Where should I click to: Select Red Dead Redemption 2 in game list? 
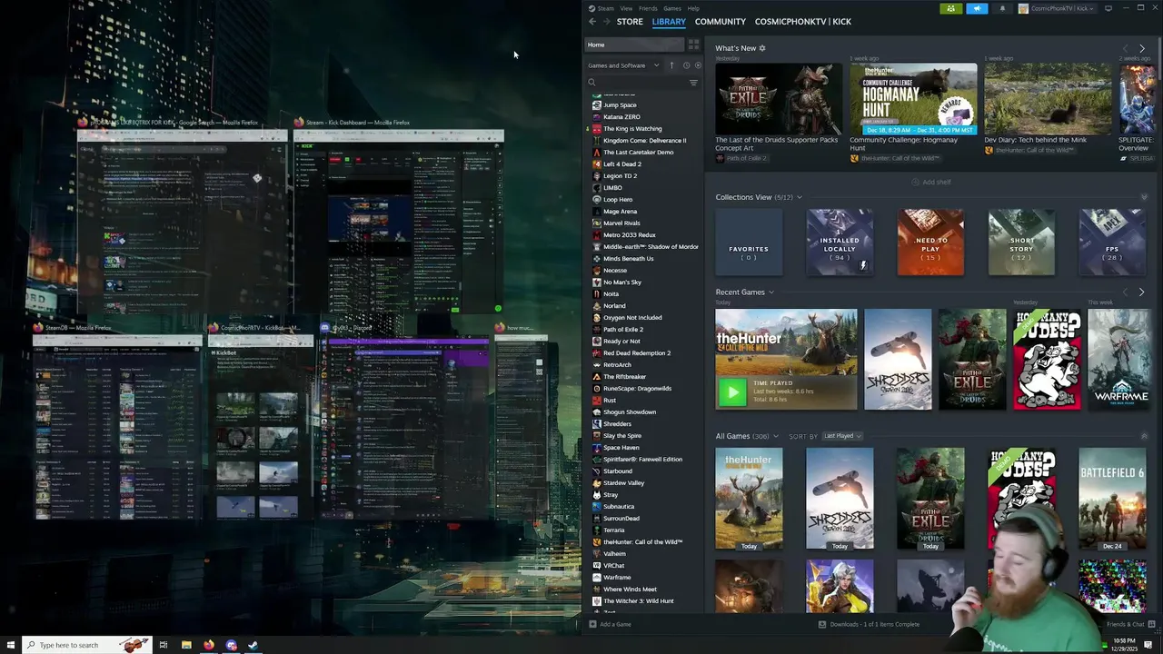click(637, 352)
